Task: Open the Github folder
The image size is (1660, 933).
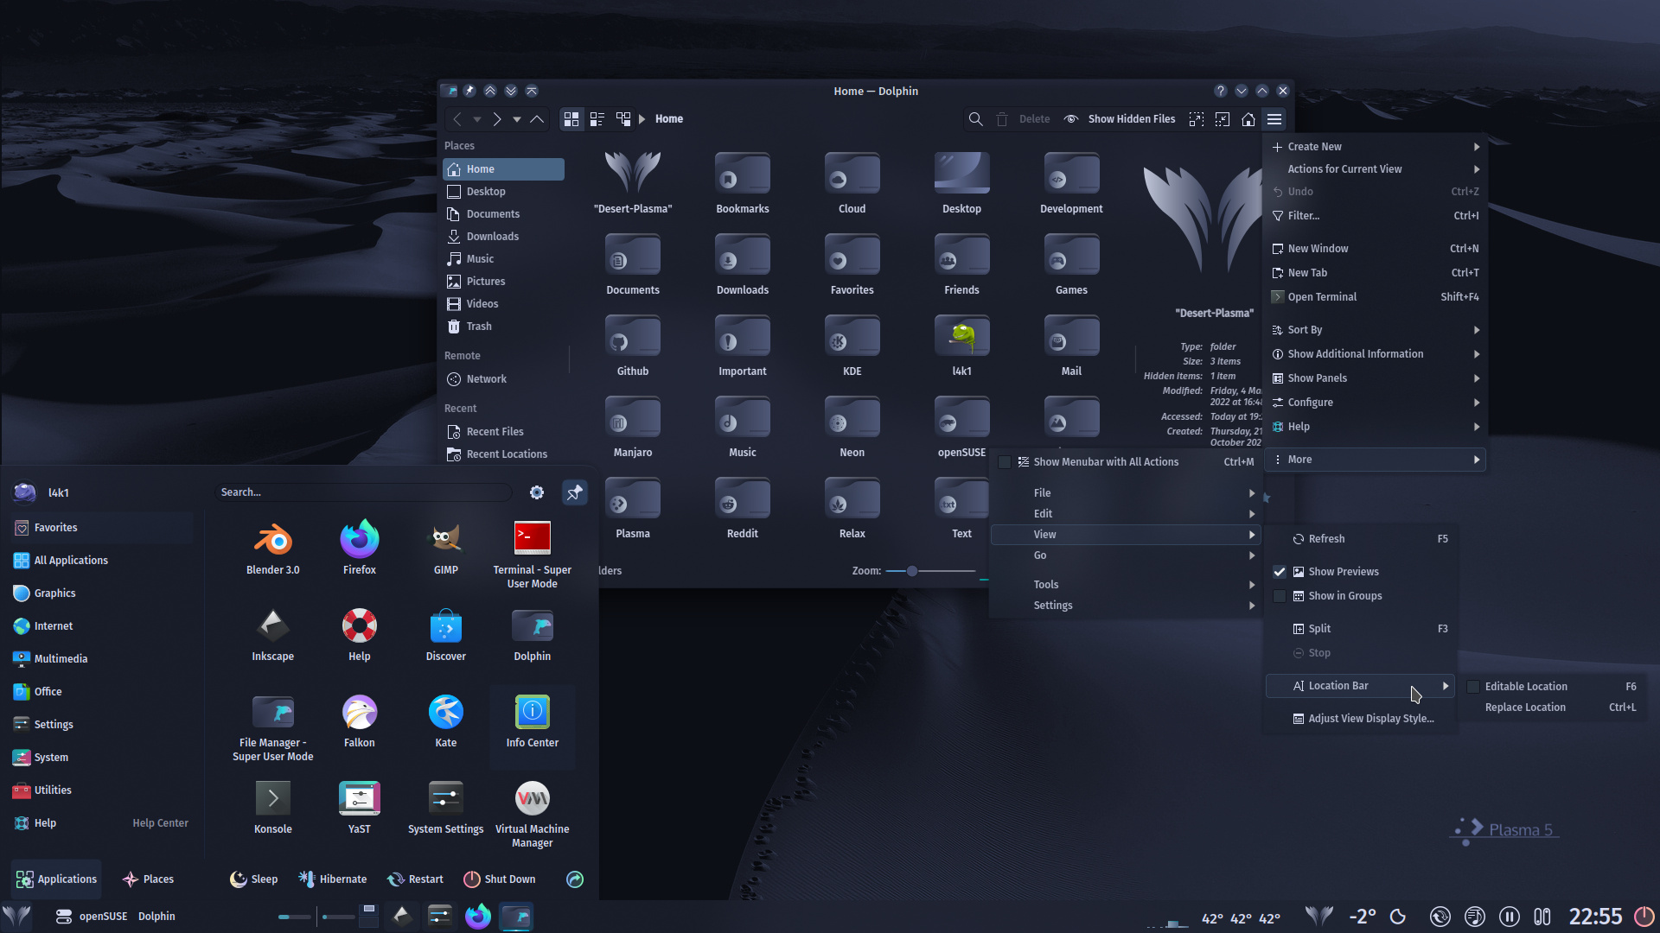Action: 633,346
